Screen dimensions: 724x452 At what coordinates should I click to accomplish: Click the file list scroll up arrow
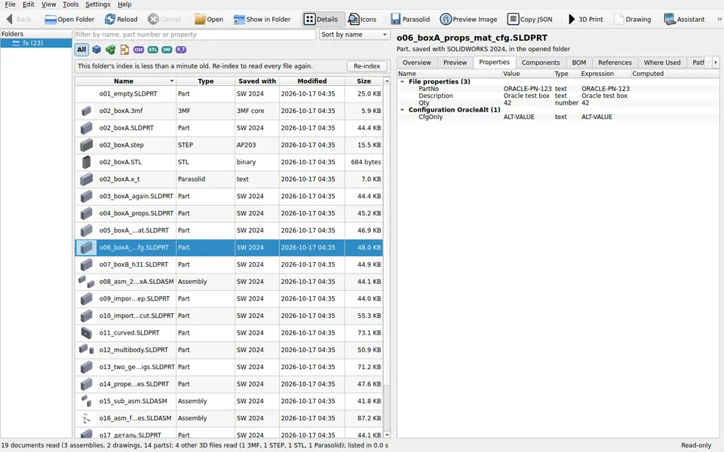(x=387, y=81)
